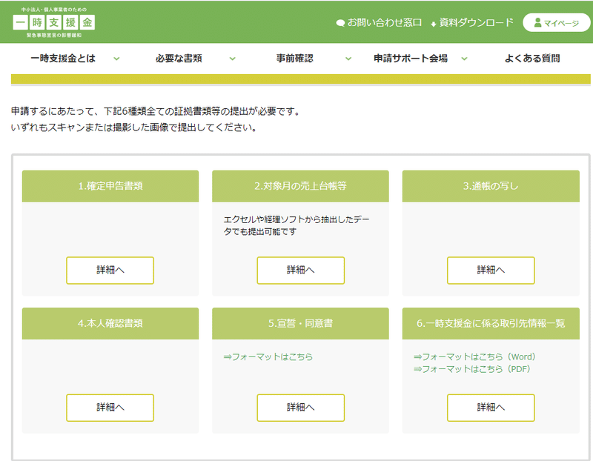Viewport: 593px width, 461px height.
Task: Click the person icon in マイページ button
Action: tap(537, 23)
